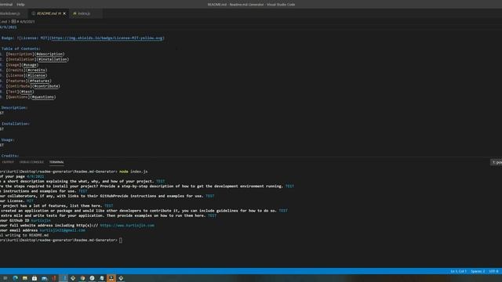
Task: Click the email address in terminal output
Action: (63, 230)
